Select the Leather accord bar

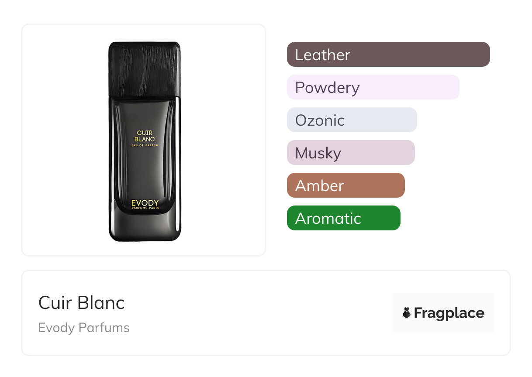pos(388,55)
